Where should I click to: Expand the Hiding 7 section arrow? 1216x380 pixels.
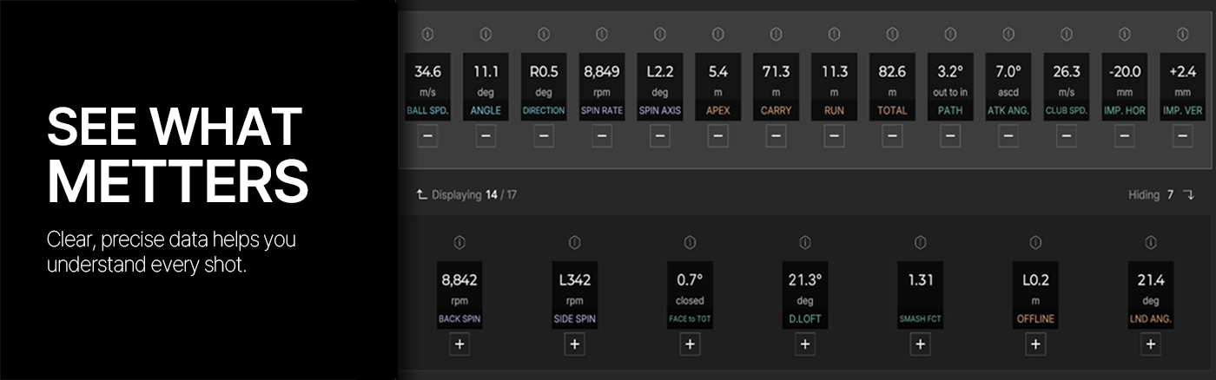point(1189,195)
